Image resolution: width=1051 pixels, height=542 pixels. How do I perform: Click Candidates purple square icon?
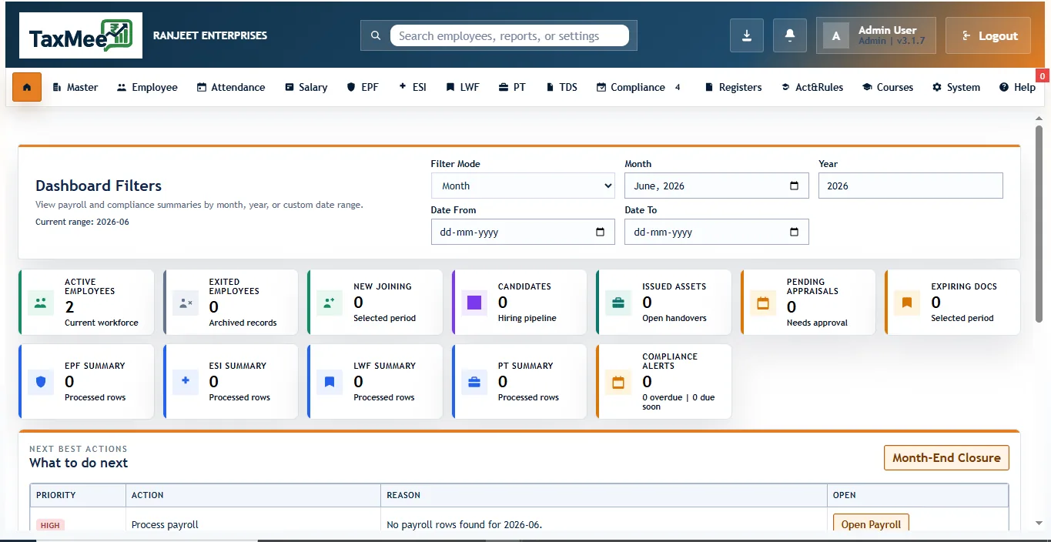click(x=474, y=303)
